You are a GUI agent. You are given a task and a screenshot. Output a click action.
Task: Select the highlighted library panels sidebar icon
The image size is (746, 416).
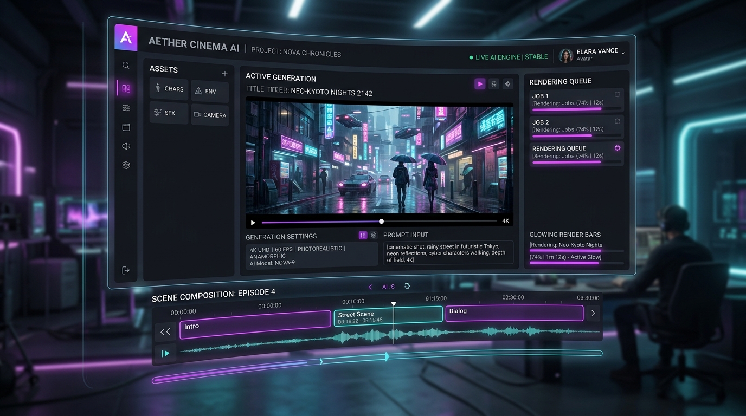coord(126,88)
